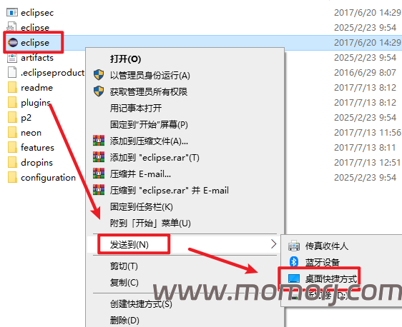Select 桌面快捷方式 in the submenu

coord(331,279)
